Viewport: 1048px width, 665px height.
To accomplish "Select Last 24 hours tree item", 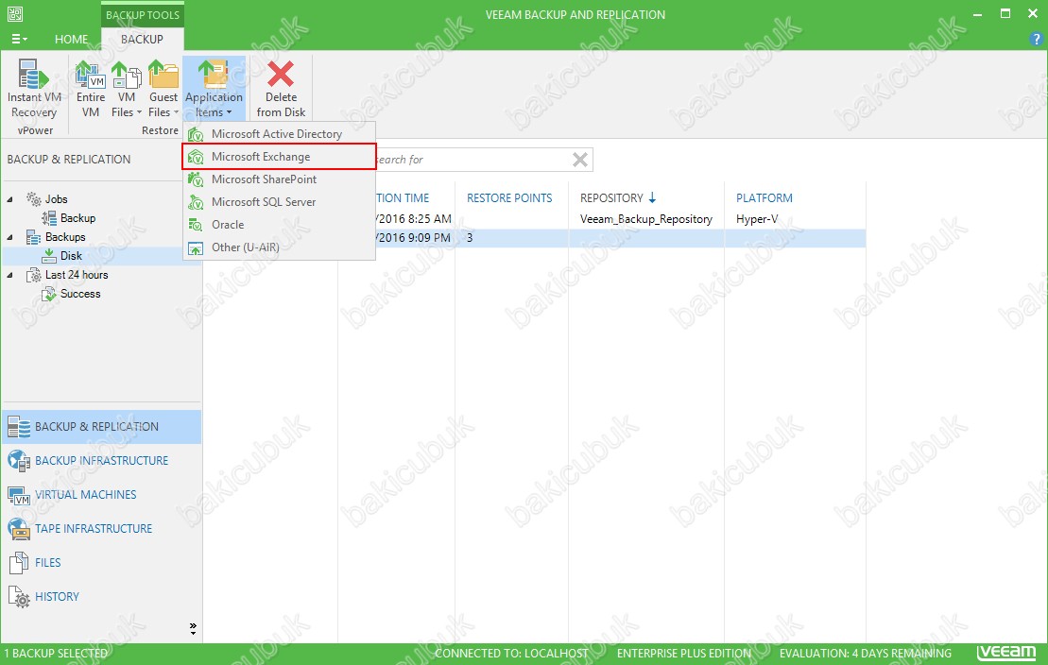I will tap(77, 275).
